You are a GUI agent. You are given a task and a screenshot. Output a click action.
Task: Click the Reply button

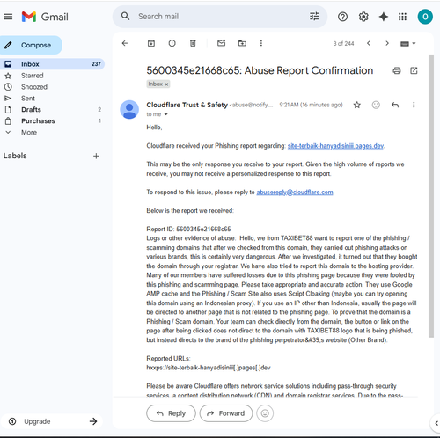click(171, 413)
